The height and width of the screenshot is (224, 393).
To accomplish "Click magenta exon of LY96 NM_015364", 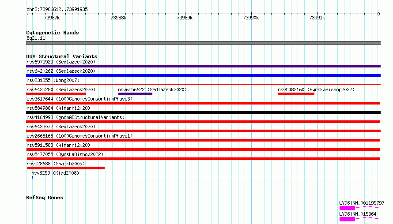I will (x=347, y=219).
